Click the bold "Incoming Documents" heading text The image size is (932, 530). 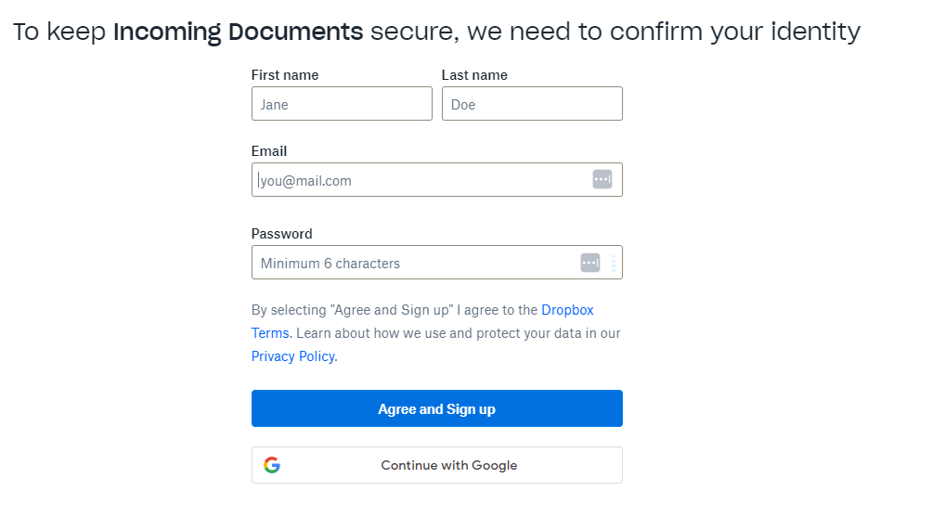pyautogui.click(x=238, y=32)
